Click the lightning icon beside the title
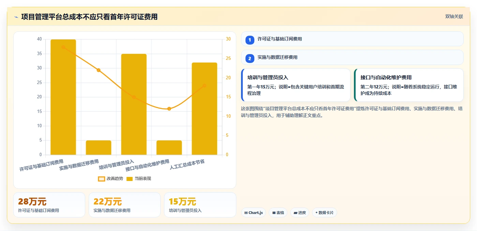Viewport: 477px width, 231px height. click(x=16, y=17)
